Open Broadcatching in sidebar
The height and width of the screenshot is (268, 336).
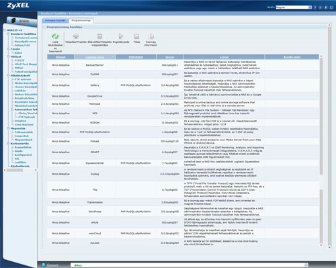coord(24,98)
